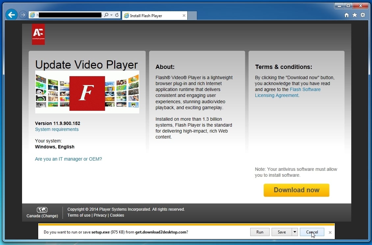Click the 'Update Video Player' heading

click(x=86, y=64)
